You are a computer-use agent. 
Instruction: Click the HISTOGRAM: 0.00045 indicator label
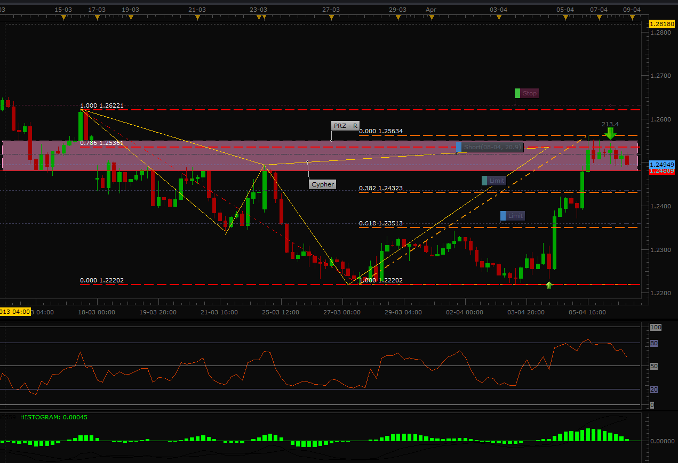pos(54,417)
